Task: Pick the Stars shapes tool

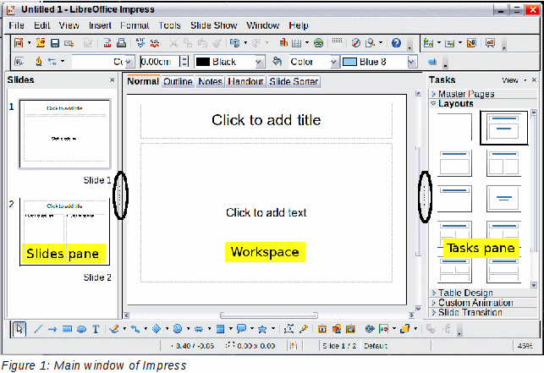Action: pos(262,329)
